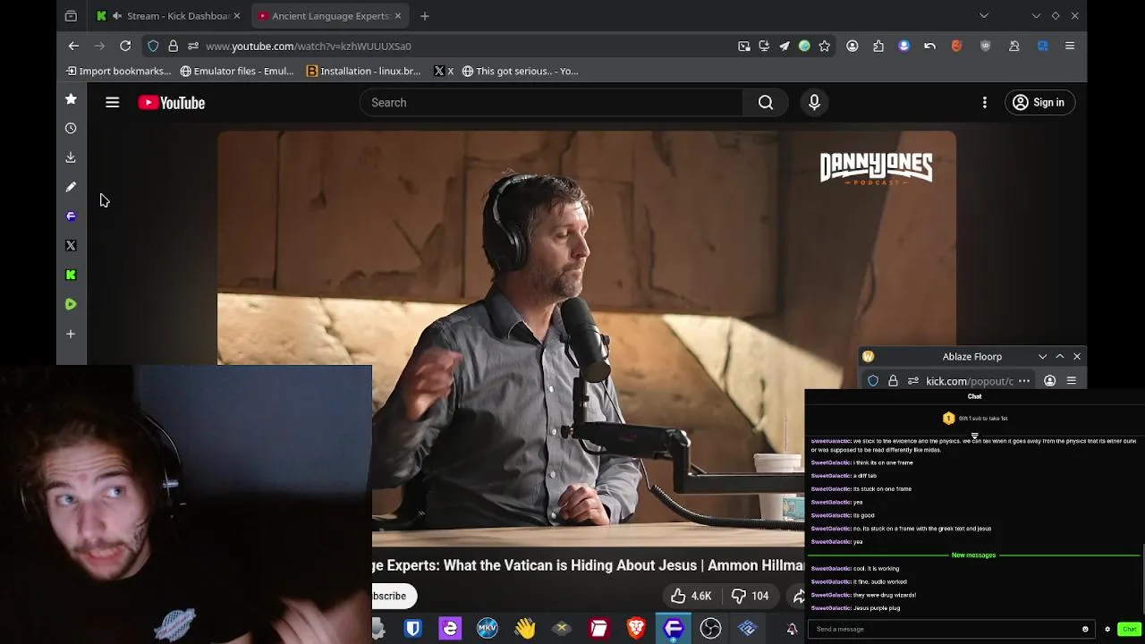Open Ablaze Floorp popout three-dot menu
Image resolution: width=1145 pixels, height=644 pixels.
pos(1024,381)
